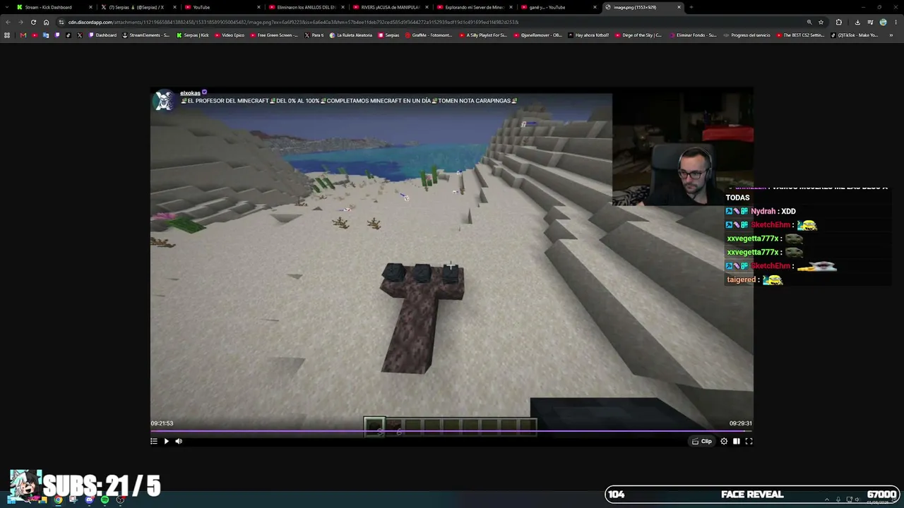Open the Video Epico bookmark
Image resolution: width=904 pixels, height=508 pixels.
(230, 35)
